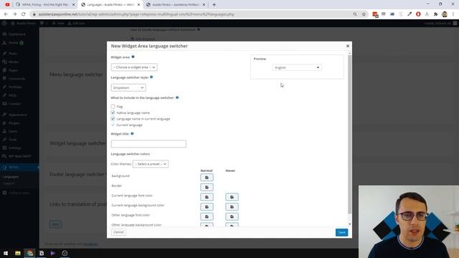This screenshot has width=459, height=258.
Task: Go back in browser history
Action: click(x=6, y=14)
